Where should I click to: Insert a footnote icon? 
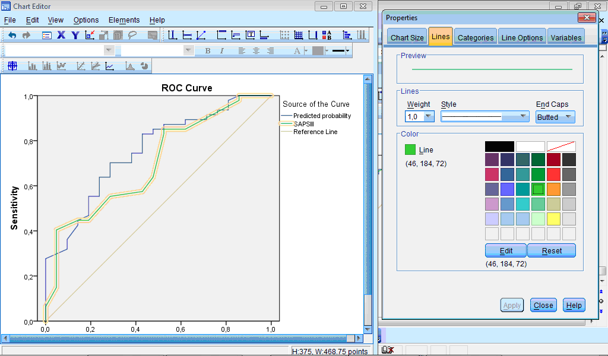click(264, 35)
